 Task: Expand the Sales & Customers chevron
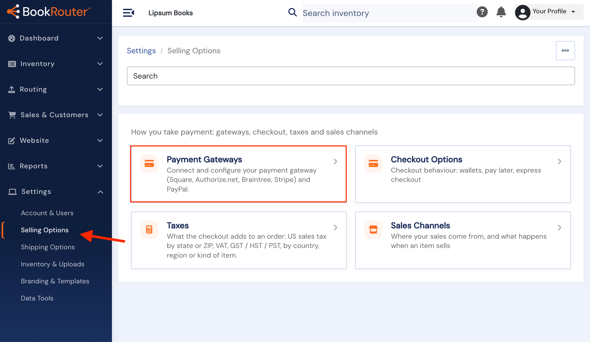click(100, 115)
